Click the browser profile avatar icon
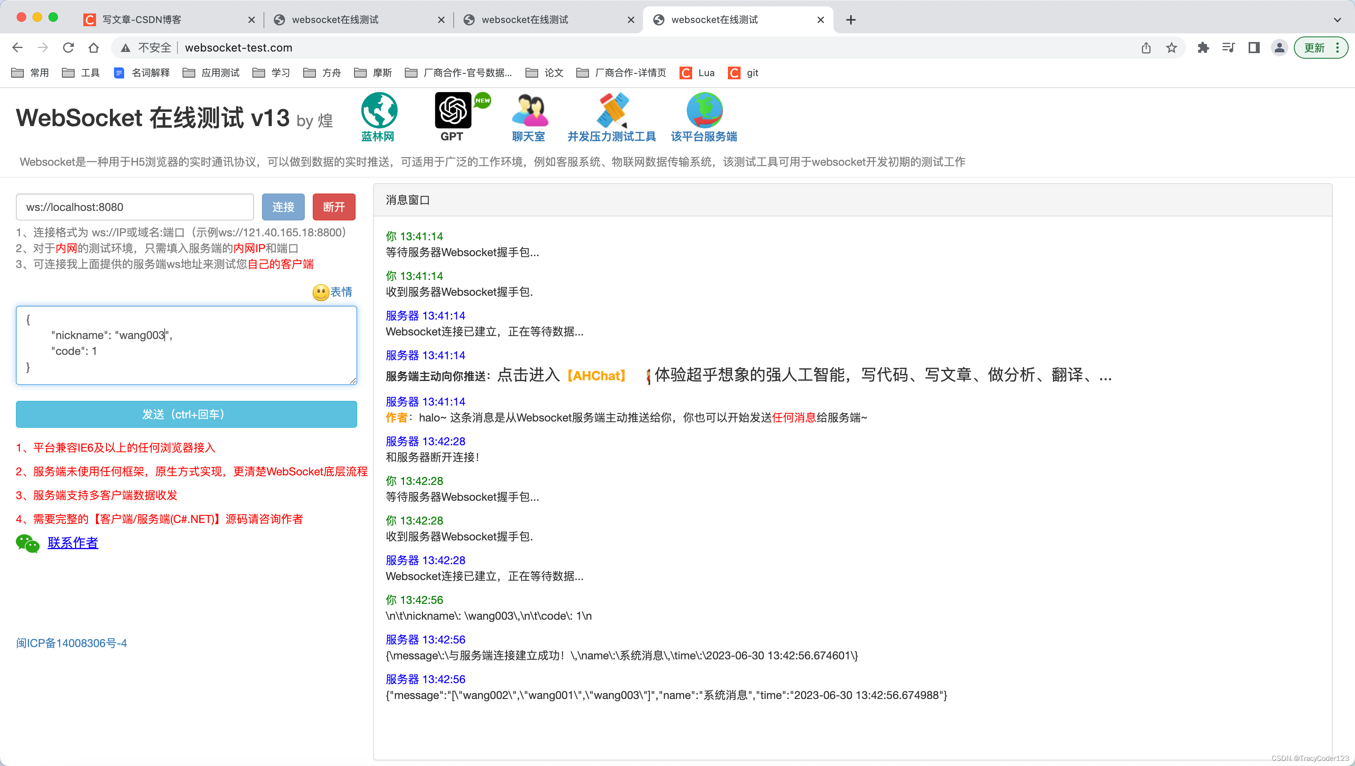This screenshot has height=766, width=1355. [1279, 47]
